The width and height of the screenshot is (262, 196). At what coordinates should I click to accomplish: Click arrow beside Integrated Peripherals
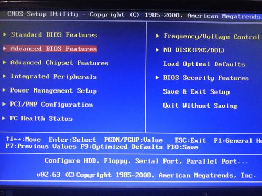tap(4, 76)
